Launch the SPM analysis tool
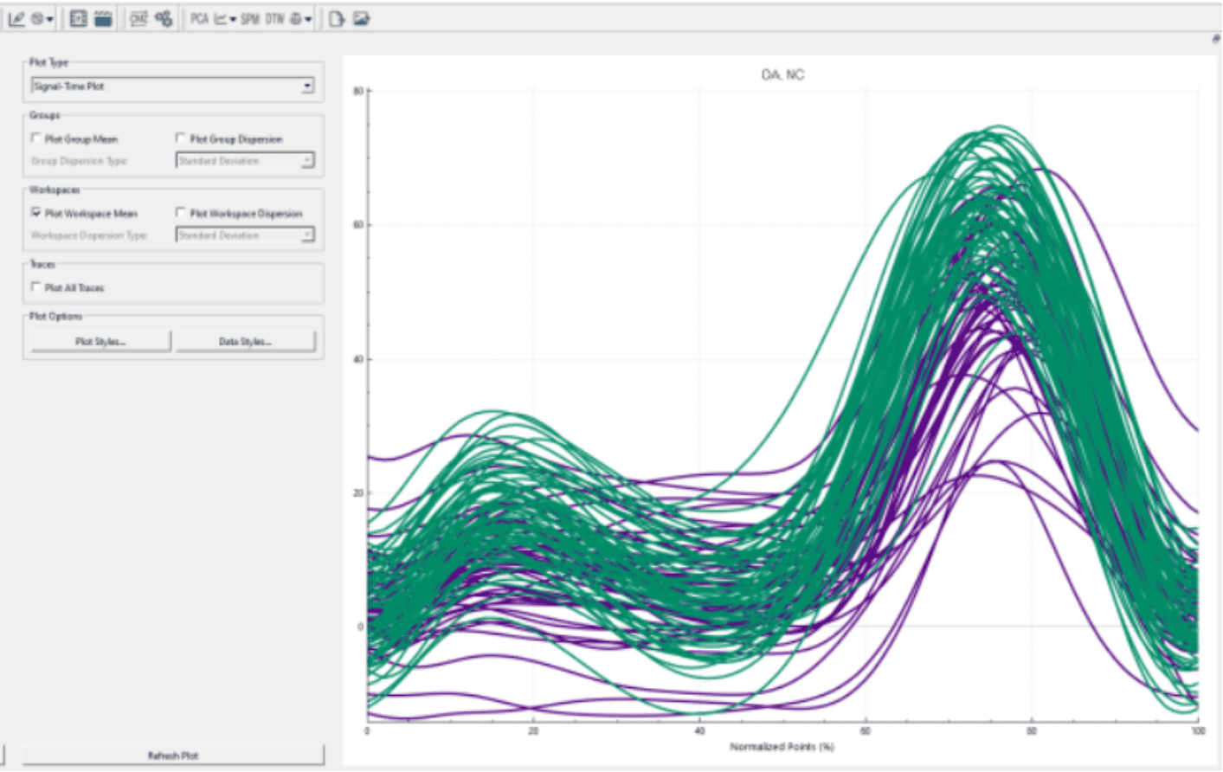This screenshot has height=772, width=1223. (x=250, y=18)
